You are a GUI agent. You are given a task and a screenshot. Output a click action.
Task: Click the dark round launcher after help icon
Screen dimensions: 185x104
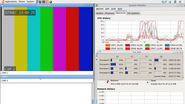pyautogui.click(x=51, y=2)
